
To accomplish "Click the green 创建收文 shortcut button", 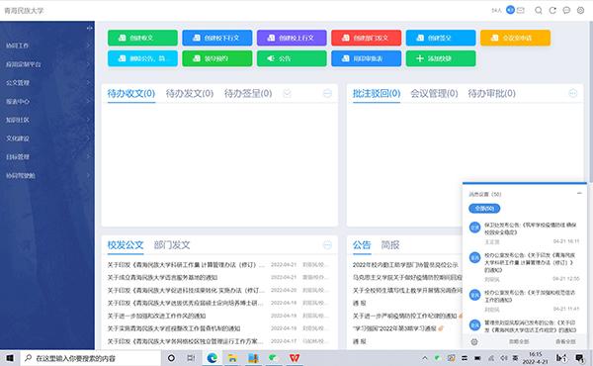I will coord(142,38).
